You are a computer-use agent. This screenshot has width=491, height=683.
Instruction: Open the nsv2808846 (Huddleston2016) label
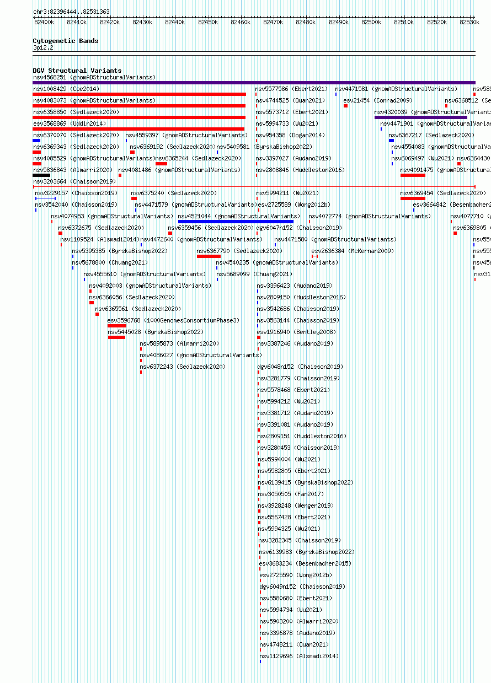coord(300,170)
